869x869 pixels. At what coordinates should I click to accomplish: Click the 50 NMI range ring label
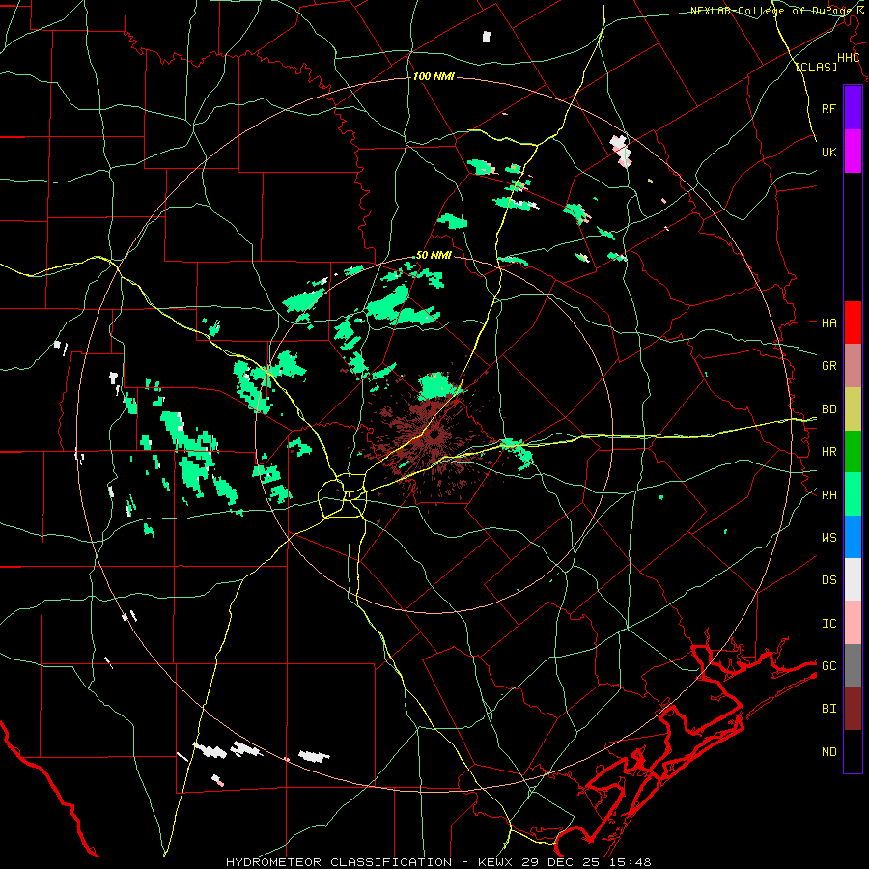click(434, 256)
